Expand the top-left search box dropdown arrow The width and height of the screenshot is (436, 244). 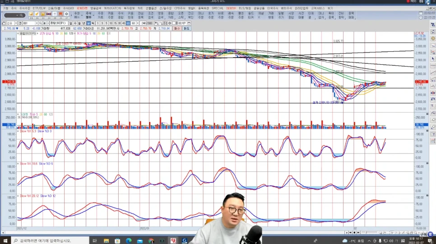tap(17, 15)
